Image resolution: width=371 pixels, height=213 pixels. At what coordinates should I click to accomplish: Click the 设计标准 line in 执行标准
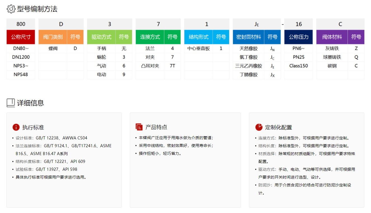click(x=51, y=138)
